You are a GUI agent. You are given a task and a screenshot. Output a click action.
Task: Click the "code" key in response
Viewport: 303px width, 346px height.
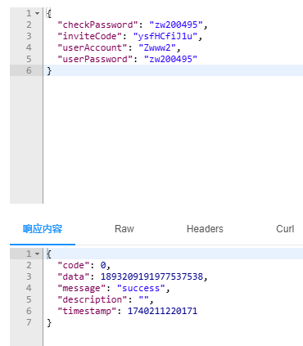(x=74, y=265)
